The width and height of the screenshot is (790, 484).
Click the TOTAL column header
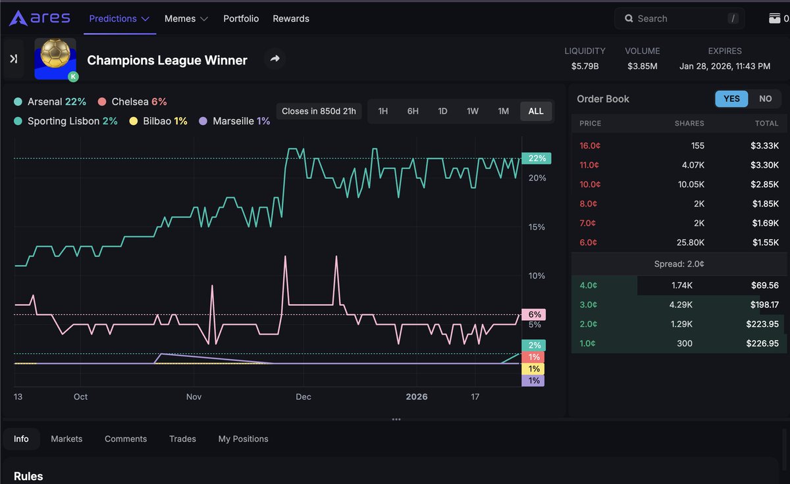point(767,123)
